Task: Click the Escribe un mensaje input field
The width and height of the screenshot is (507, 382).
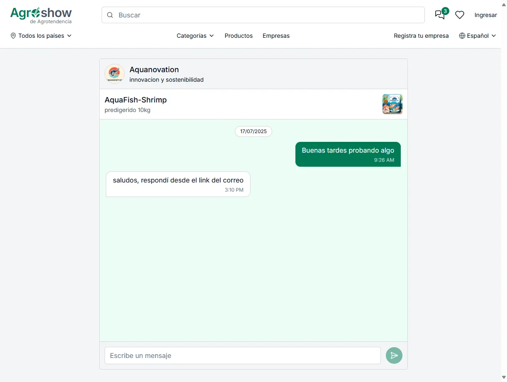Action: 242,355
